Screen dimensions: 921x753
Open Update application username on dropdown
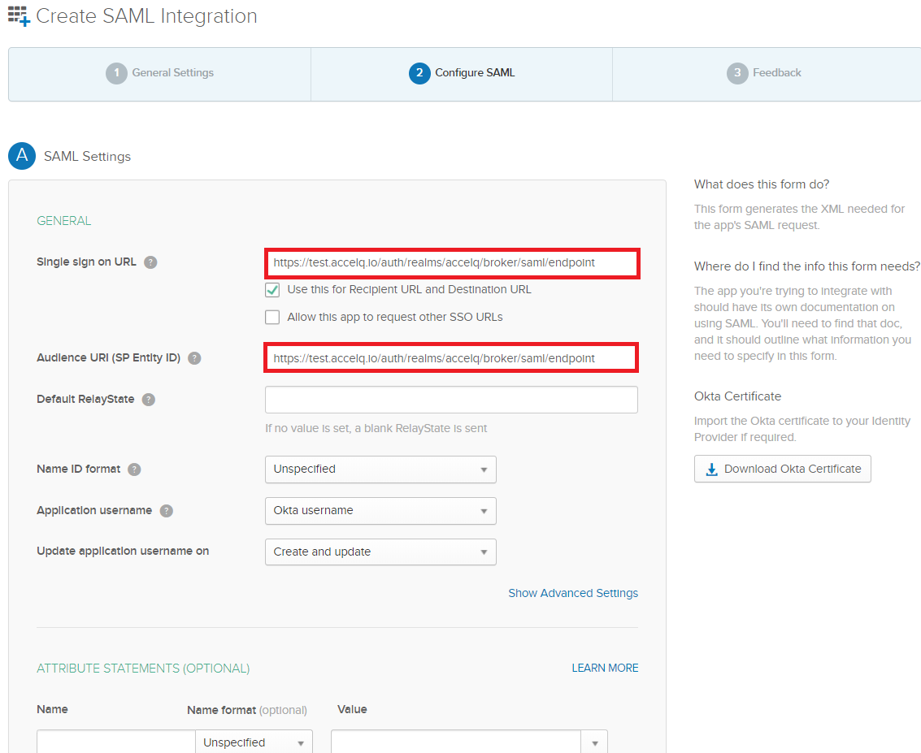click(x=380, y=552)
